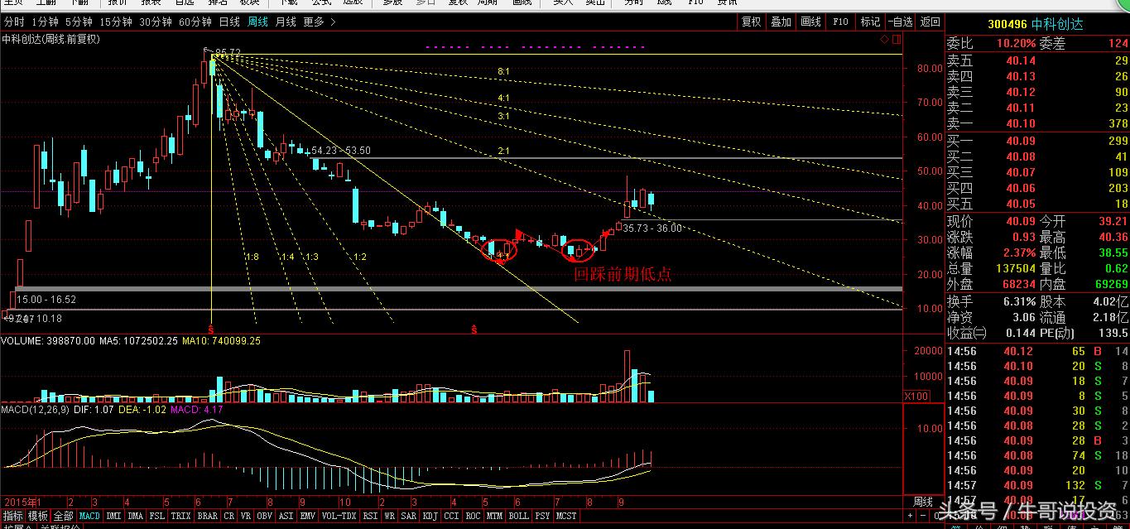Click the 买五 bid row at 40.05
Screen dimensions: 1130x529
pyautogui.click(x=1038, y=204)
